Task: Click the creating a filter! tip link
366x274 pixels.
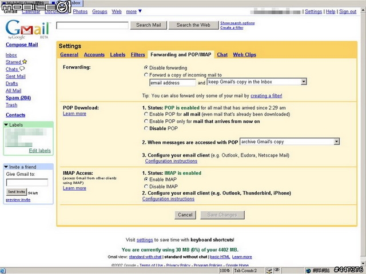Action: coord(266,95)
